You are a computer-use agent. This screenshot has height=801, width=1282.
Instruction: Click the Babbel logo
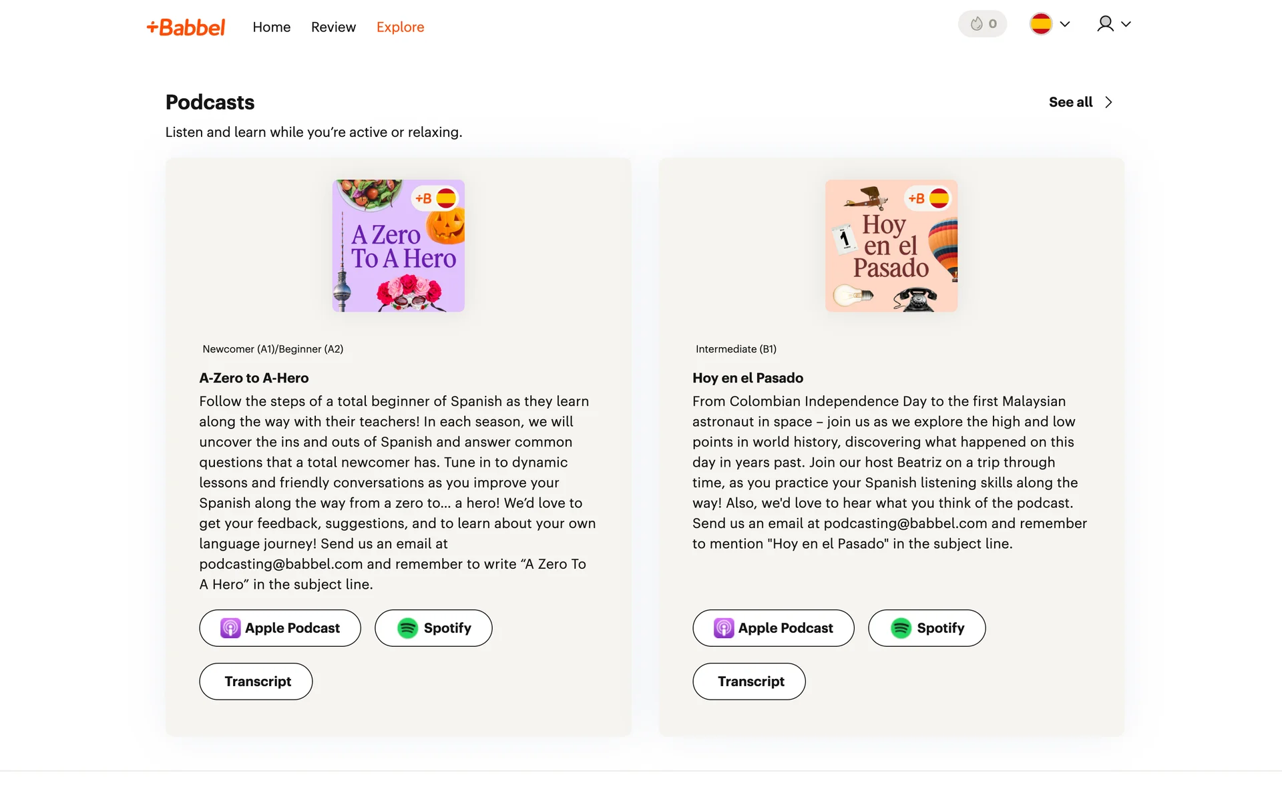click(x=186, y=27)
